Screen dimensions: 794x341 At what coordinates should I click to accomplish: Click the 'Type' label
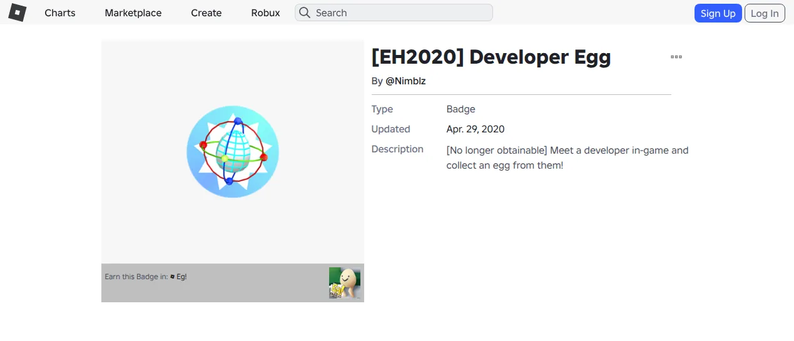pos(382,109)
